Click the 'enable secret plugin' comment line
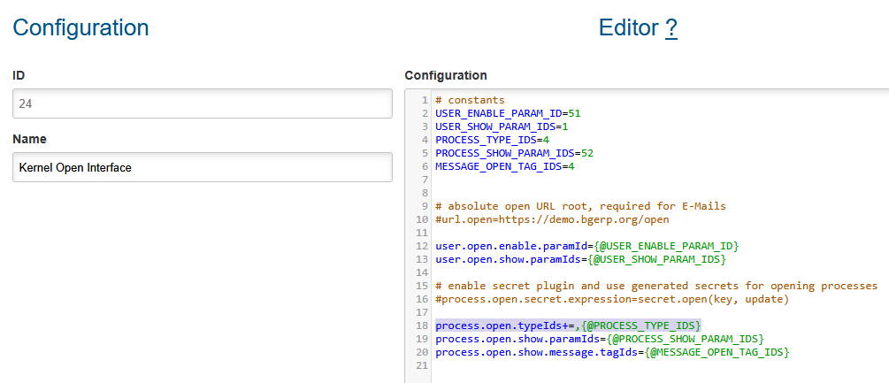Screen dimensions: 889x383 point(655,286)
